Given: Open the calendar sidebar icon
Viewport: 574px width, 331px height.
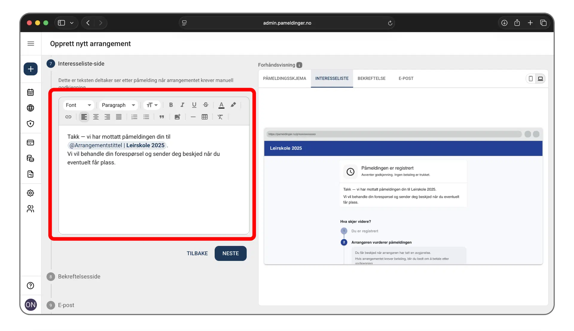Looking at the screenshot, I should tap(30, 92).
